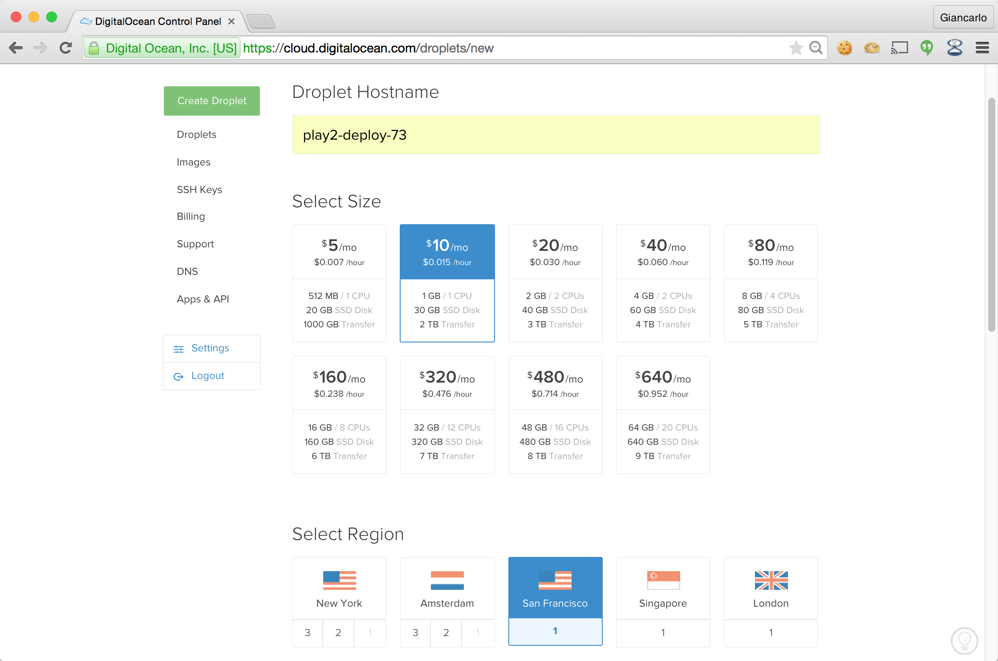Reload the page
998x661 pixels.
click(66, 48)
